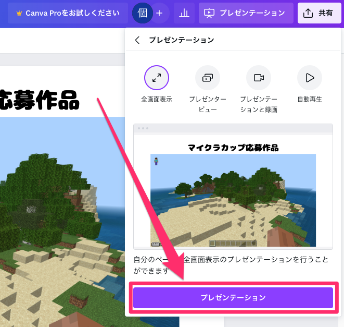Open the user avatar labeled 個

pyautogui.click(x=142, y=13)
